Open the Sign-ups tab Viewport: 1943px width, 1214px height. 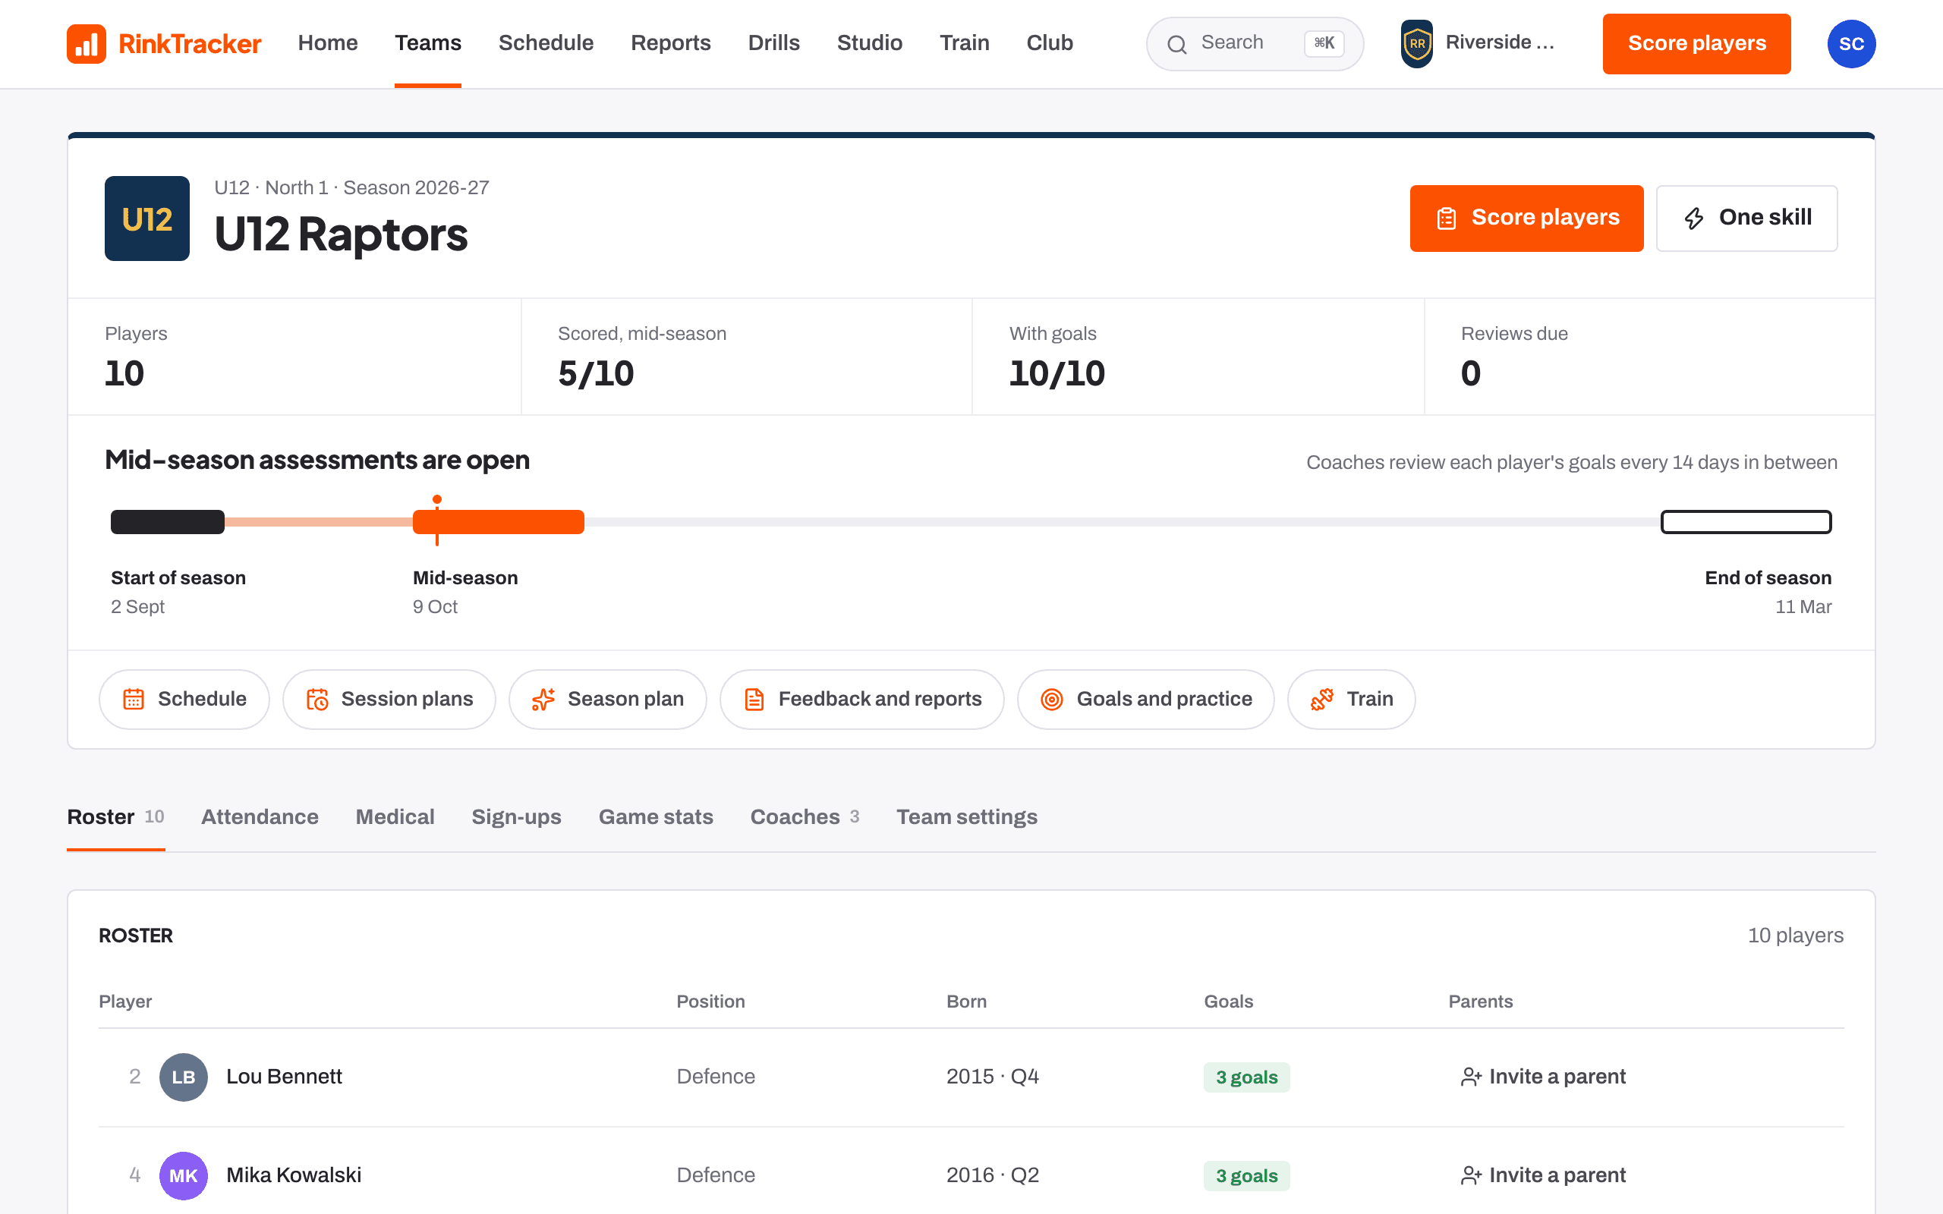[516, 817]
